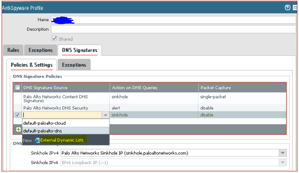
Task: Click the sinkhole action in the Content DNS row
Action: [120, 97]
